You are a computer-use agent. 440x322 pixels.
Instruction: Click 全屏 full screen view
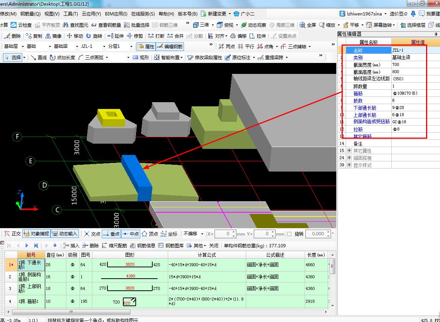coord(308,25)
